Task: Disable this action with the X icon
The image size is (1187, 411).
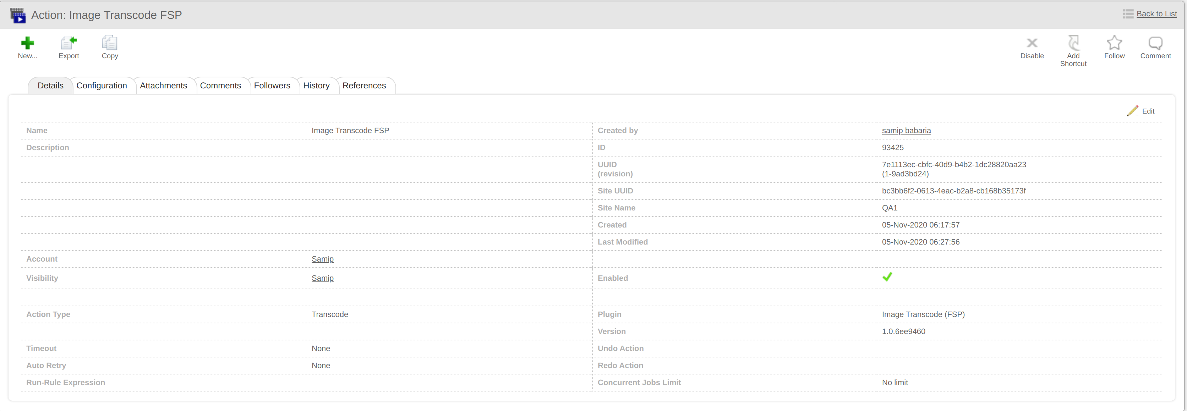Action: coord(1032,44)
